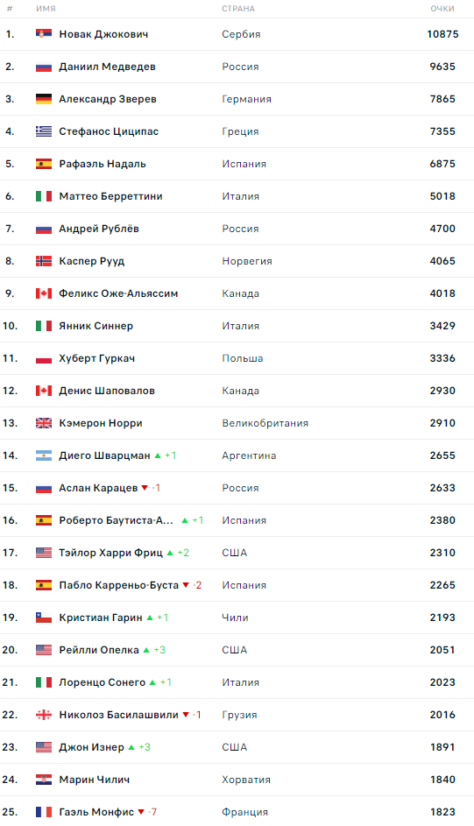Open Феликс Оже-Альяссим player link
This screenshot has width=474, height=826.
pos(118,293)
